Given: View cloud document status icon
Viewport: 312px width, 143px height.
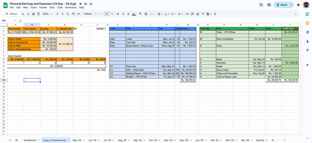Looking at the screenshot, I should point(91,4).
